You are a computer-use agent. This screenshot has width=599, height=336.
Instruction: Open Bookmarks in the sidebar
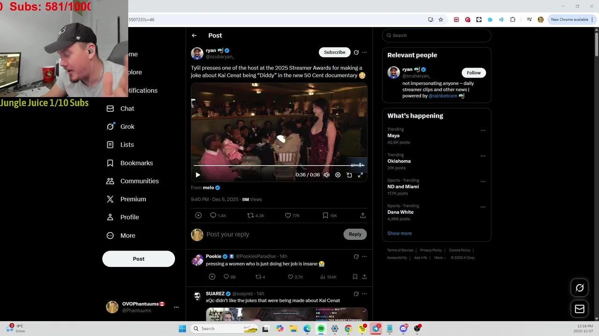coord(130,163)
